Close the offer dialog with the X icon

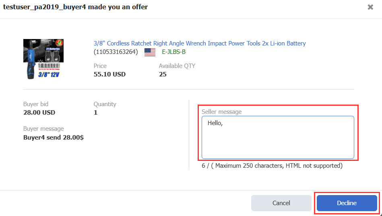[370, 7]
